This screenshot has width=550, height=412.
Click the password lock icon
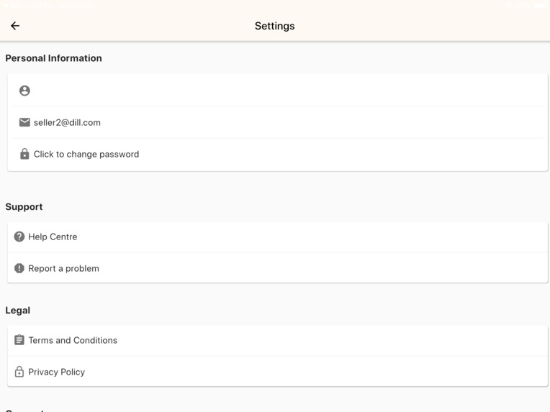coord(24,154)
